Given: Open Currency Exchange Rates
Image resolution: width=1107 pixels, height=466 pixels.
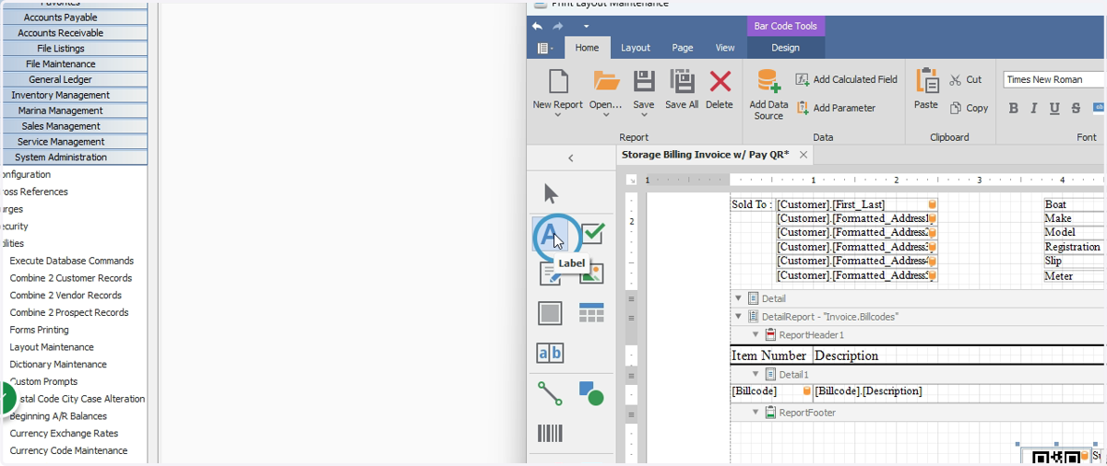Looking at the screenshot, I should click(x=64, y=433).
